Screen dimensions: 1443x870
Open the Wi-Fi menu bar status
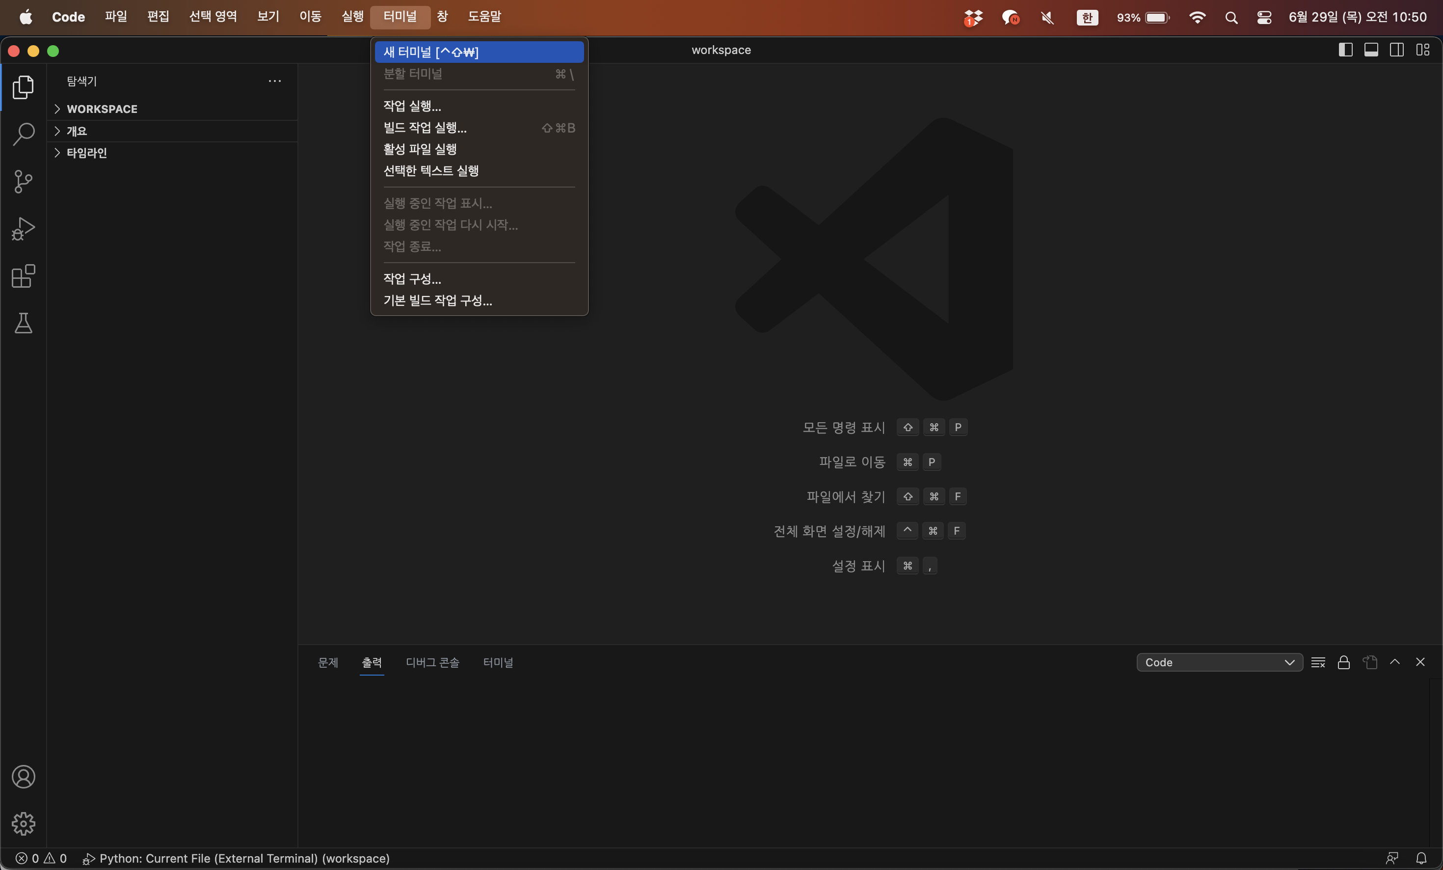click(1197, 18)
